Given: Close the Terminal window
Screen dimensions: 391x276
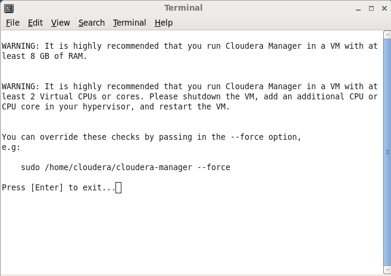Looking at the screenshot, I should pyautogui.click(x=384, y=8).
